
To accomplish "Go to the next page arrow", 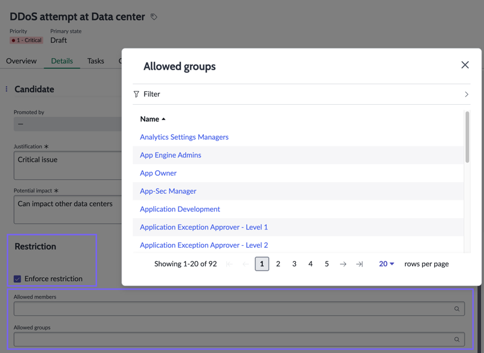I will coord(343,264).
